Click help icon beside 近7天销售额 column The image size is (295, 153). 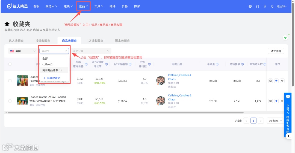(x=130, y=64)
